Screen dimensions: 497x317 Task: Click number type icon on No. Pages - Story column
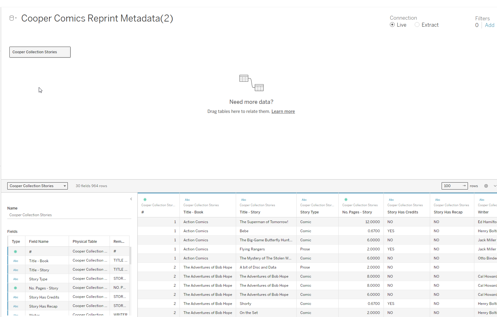pyautogui.click(x=346, y=200)
